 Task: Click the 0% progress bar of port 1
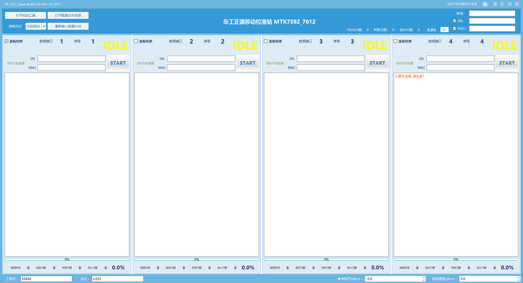[67, 259]
